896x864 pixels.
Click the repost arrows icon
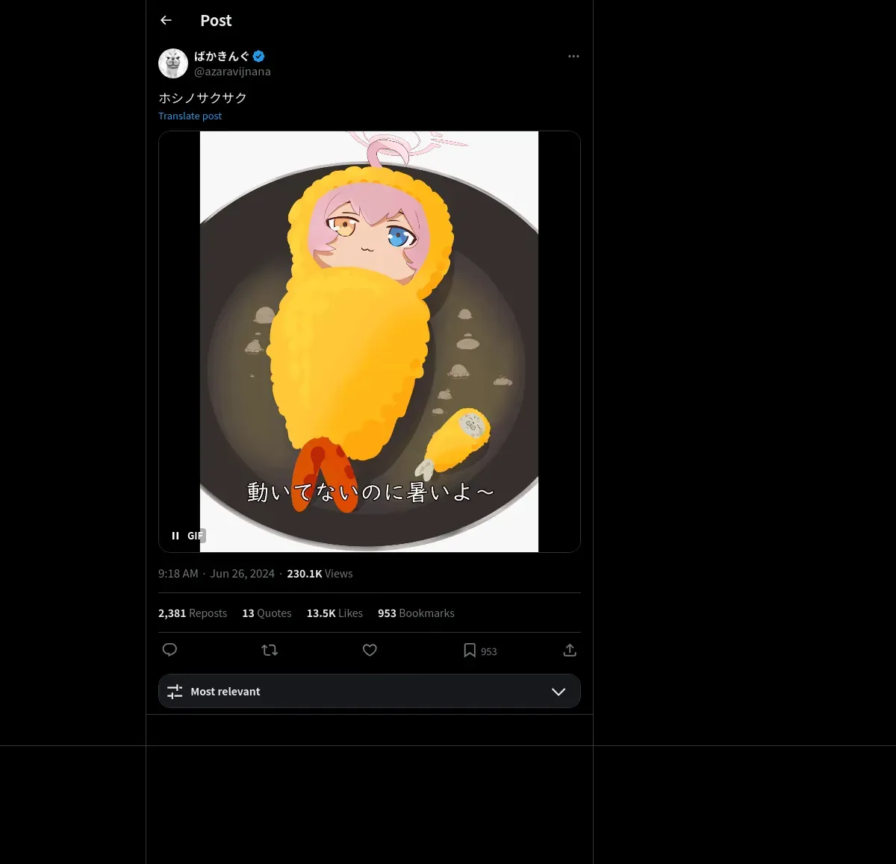(270, 650)
